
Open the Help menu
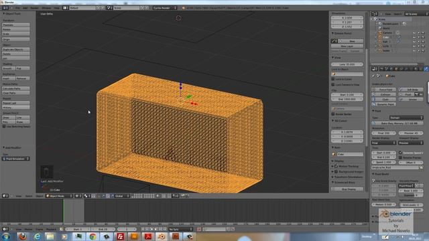[56, 8]
